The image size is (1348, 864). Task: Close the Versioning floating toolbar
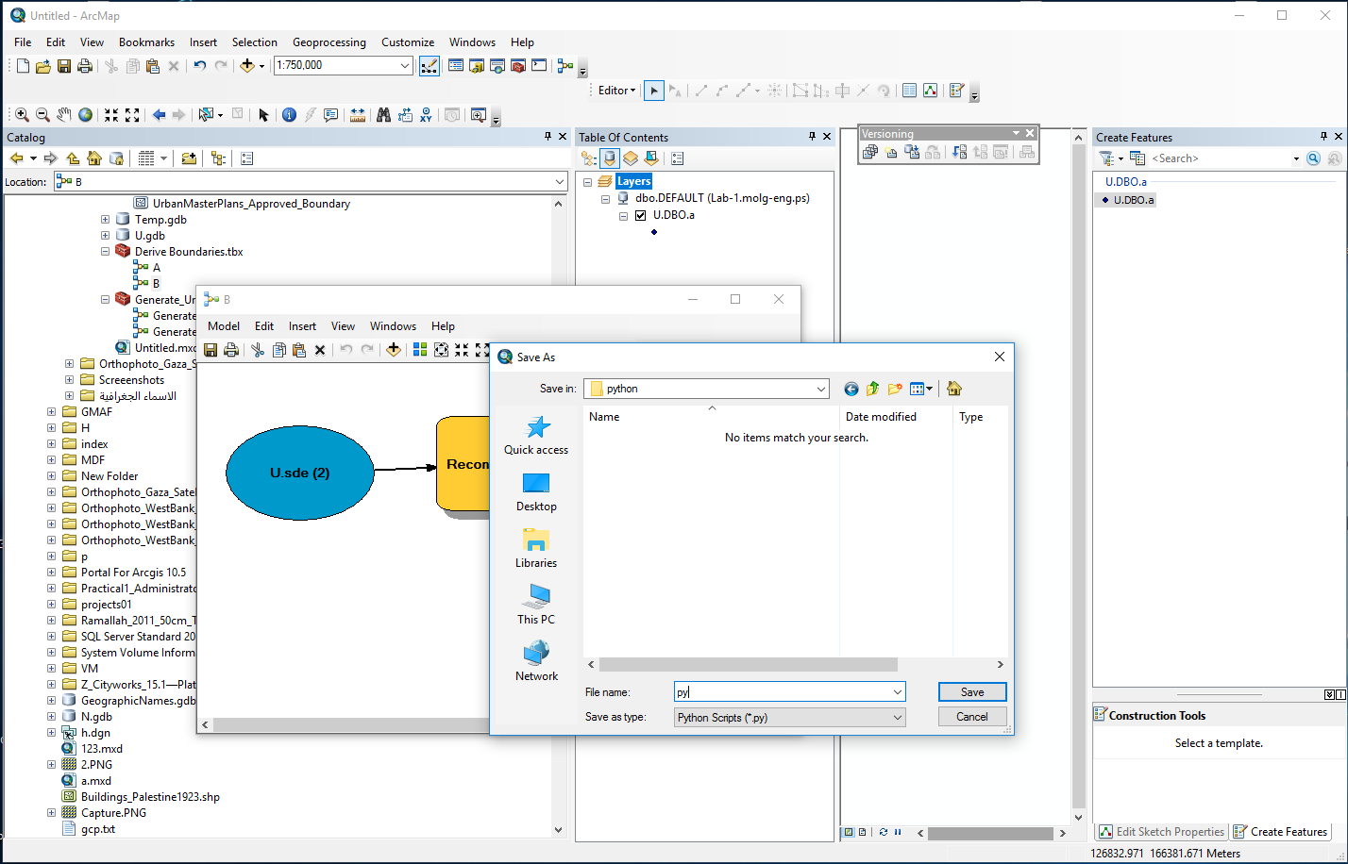click(1030, 133)
